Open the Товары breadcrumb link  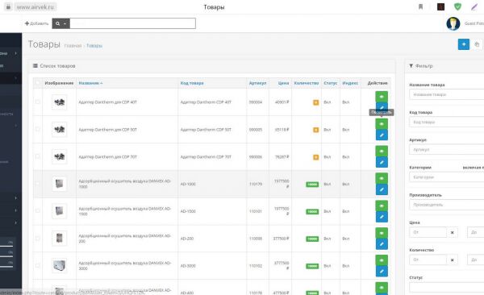[x=94, y=46]
